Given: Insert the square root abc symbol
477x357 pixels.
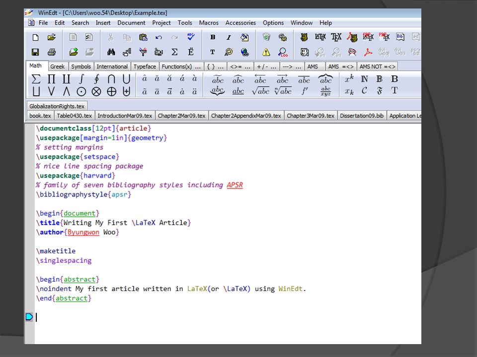Looking at the screenshot, I should [260, 91].
